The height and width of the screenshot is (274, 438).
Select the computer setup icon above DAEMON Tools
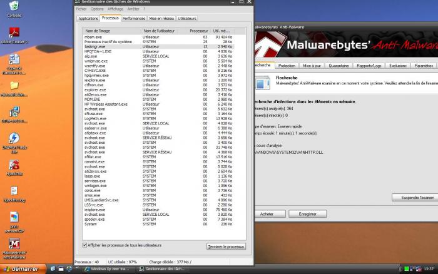point(14,114)
